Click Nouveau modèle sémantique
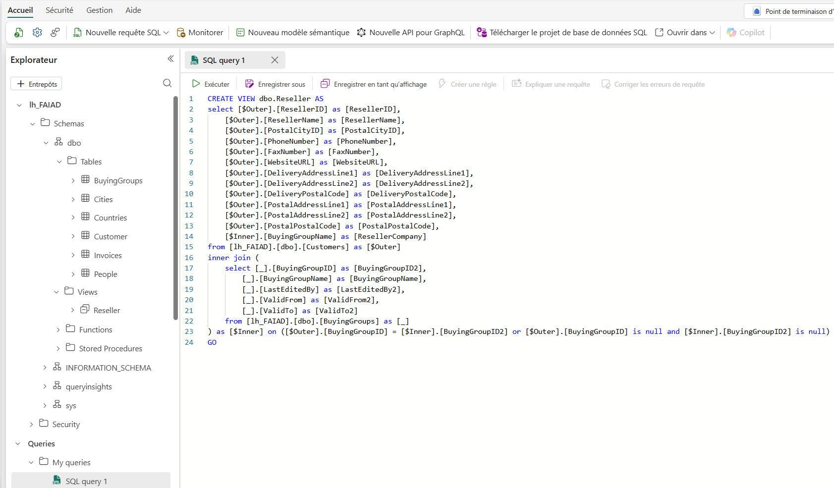This screenshot has width=834, height=488. click(292, 33)
